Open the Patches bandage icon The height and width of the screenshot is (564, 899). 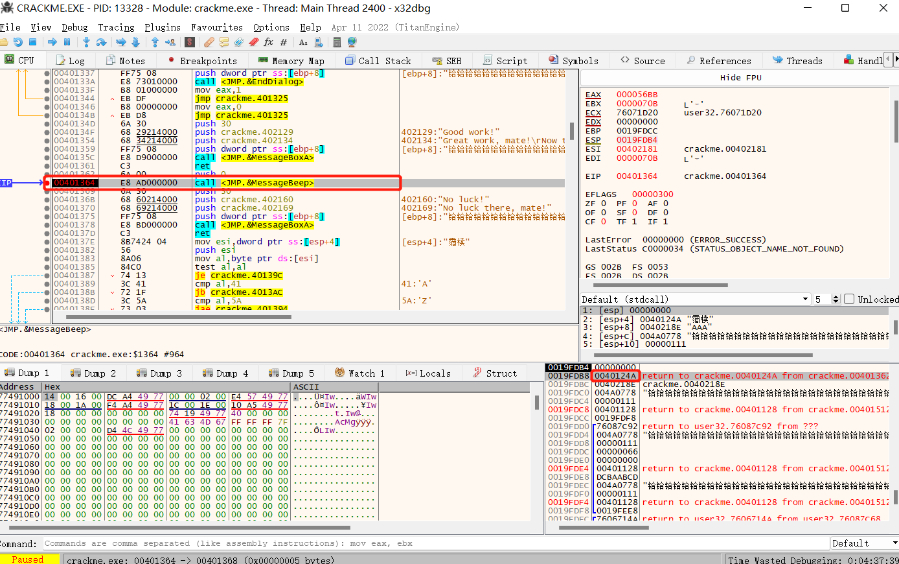[209, 42]
